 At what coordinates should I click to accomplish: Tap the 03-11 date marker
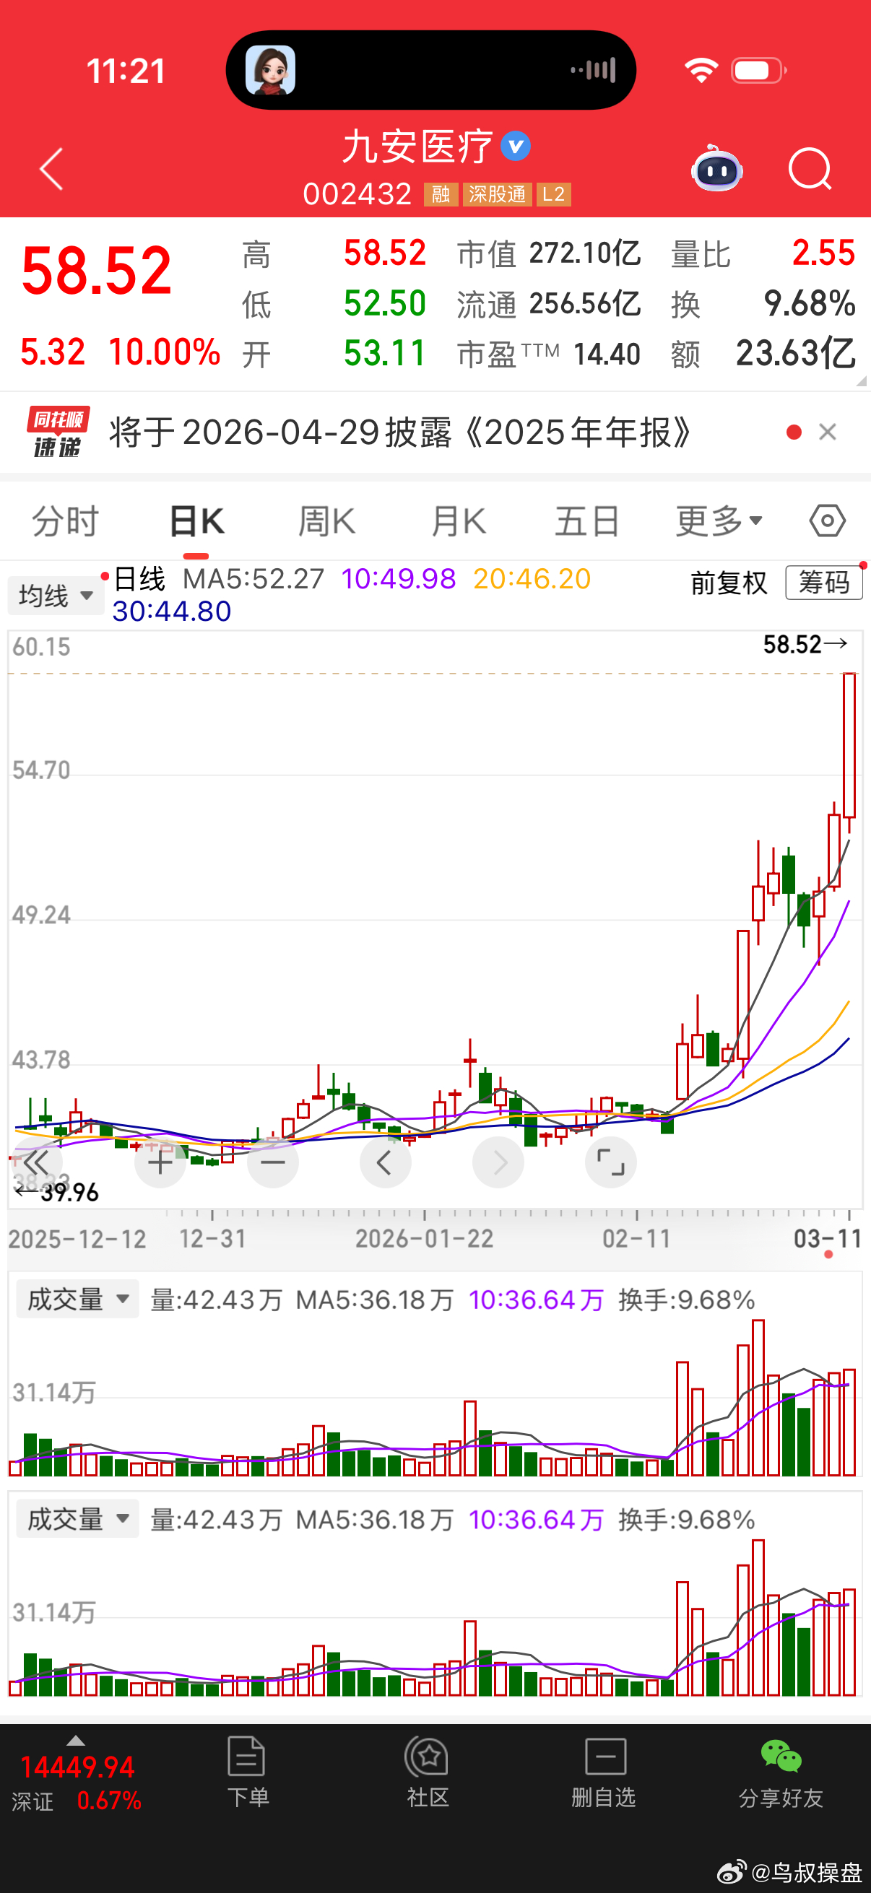828,1239
